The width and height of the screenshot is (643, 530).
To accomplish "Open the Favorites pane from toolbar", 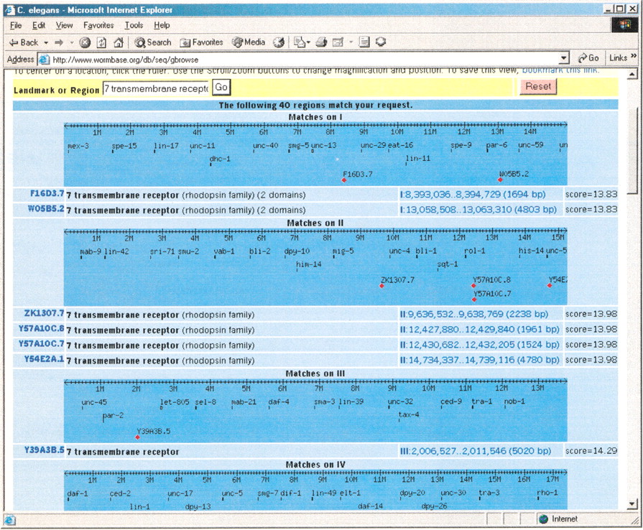I will (201, 42).
